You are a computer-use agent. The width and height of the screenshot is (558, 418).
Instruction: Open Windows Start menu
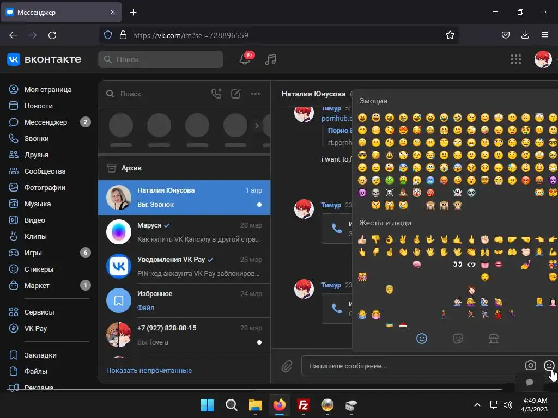(x=207, y=405)
